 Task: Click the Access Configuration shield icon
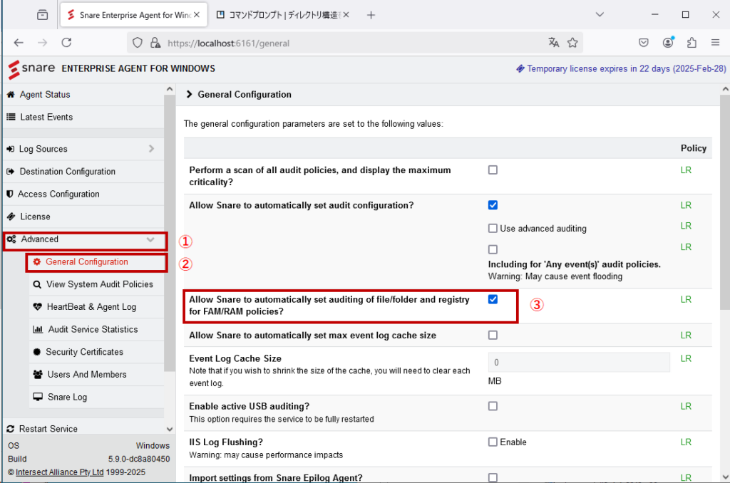(x=10, y=194)
